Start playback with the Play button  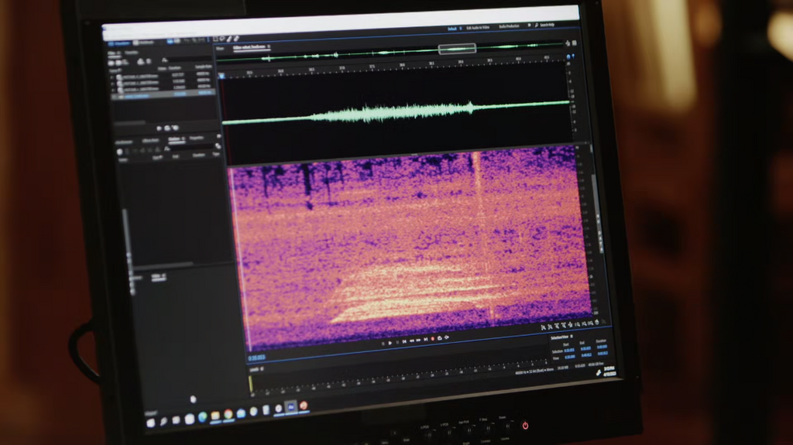[390, 342]
